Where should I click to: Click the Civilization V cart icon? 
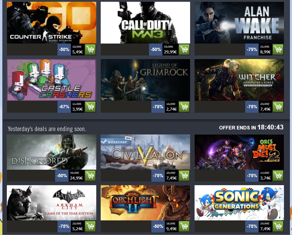coord(184,176)
